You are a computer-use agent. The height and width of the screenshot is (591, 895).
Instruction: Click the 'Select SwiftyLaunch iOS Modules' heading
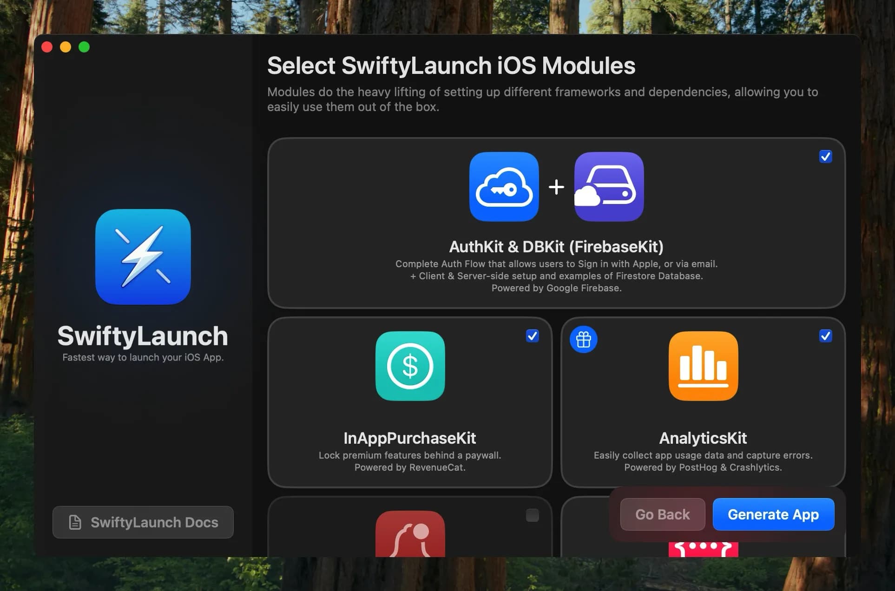click(451, 66)
